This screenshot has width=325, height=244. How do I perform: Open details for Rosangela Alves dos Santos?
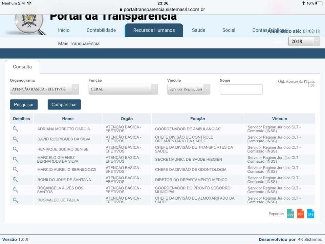click(x=15, y=190)
